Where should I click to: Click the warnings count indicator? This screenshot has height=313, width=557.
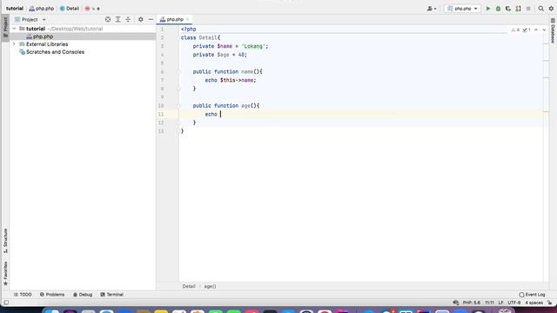(515, 30)
